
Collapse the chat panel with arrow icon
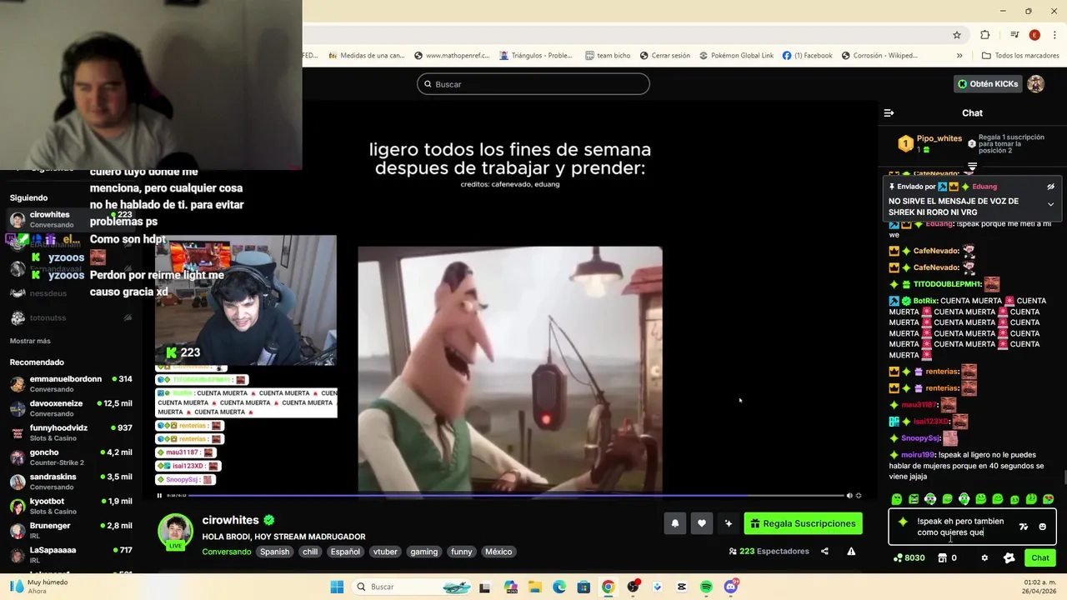889,112
